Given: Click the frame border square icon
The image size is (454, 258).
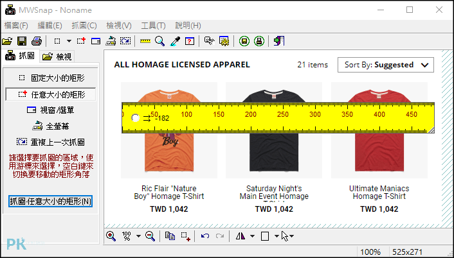Looking at the screenshot, I should point(265,236).
